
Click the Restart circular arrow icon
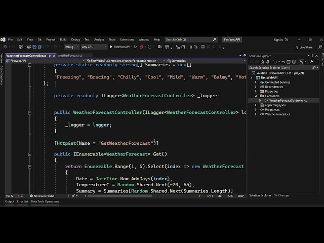[x=150, y=47]
